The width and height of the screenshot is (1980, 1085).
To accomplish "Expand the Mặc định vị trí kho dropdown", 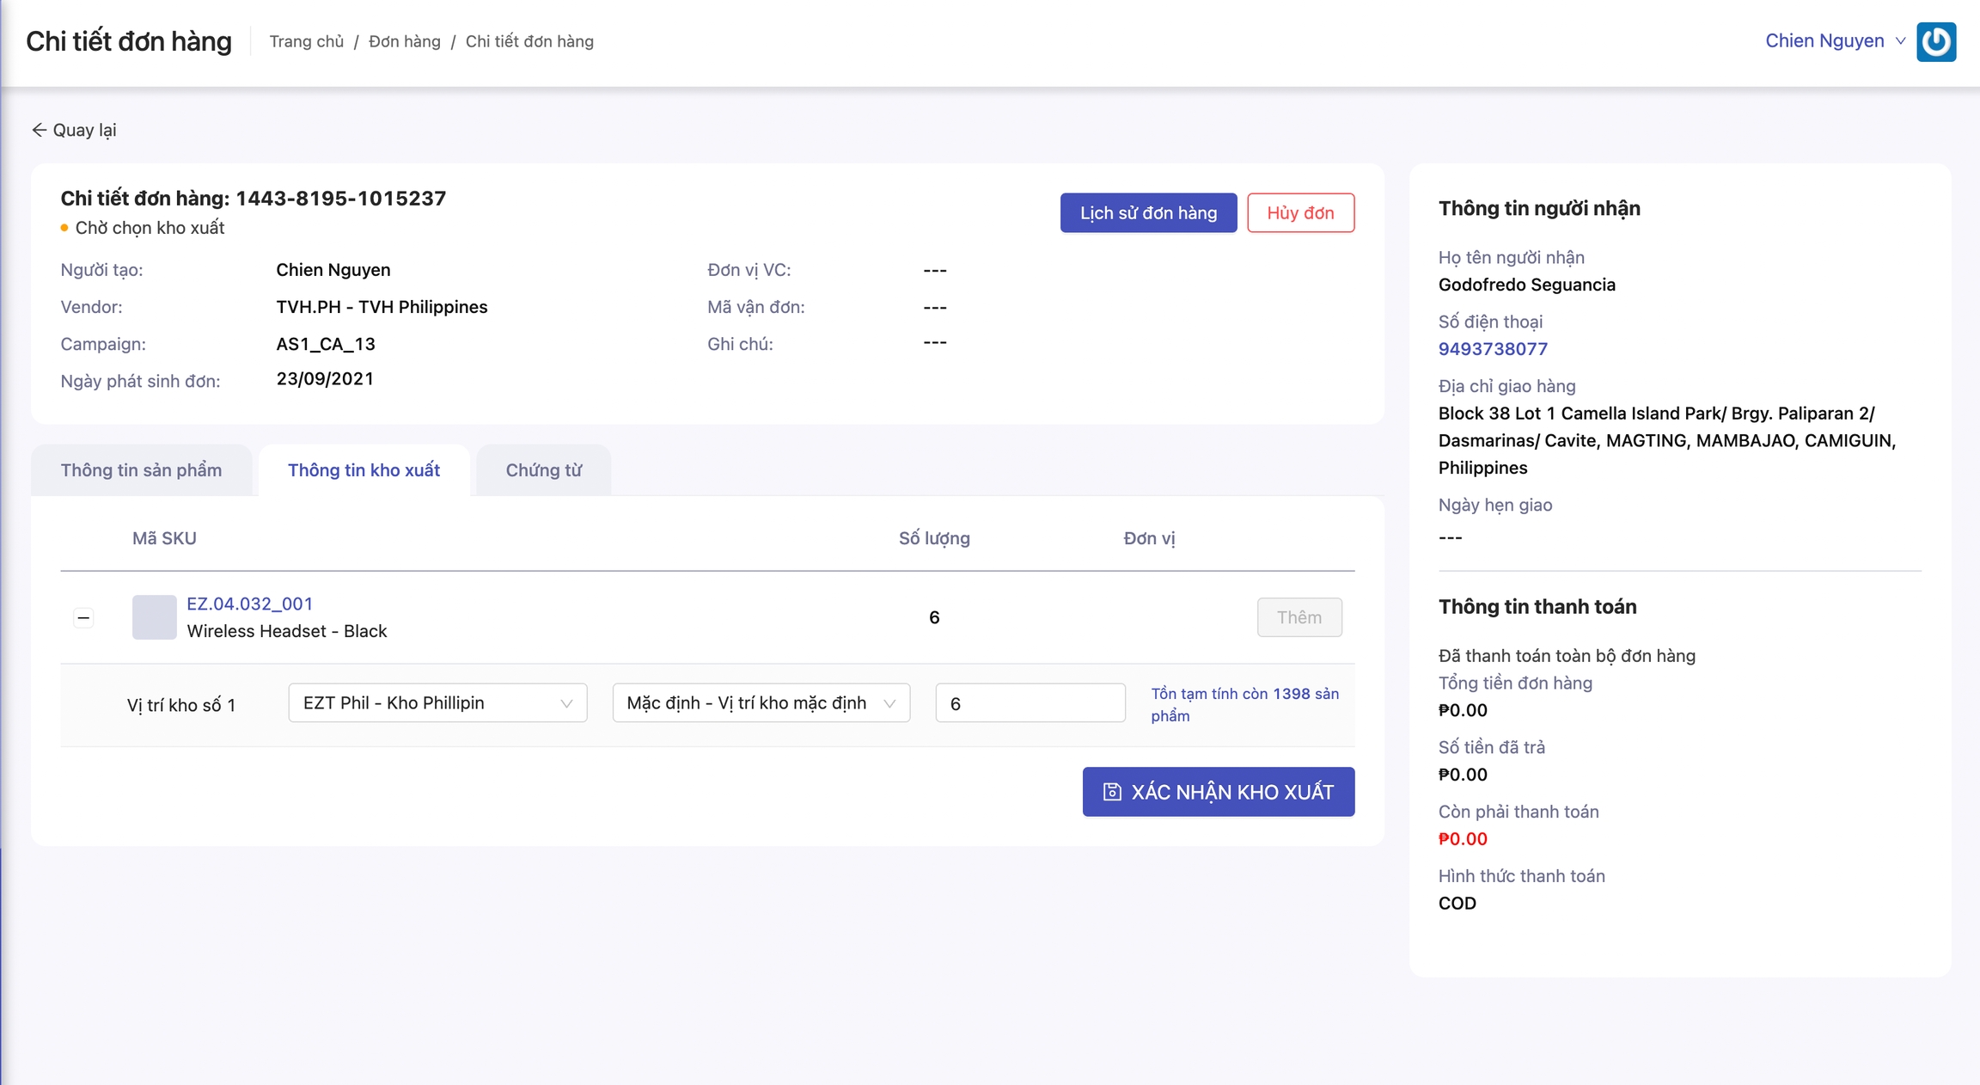I will (761, 703).
